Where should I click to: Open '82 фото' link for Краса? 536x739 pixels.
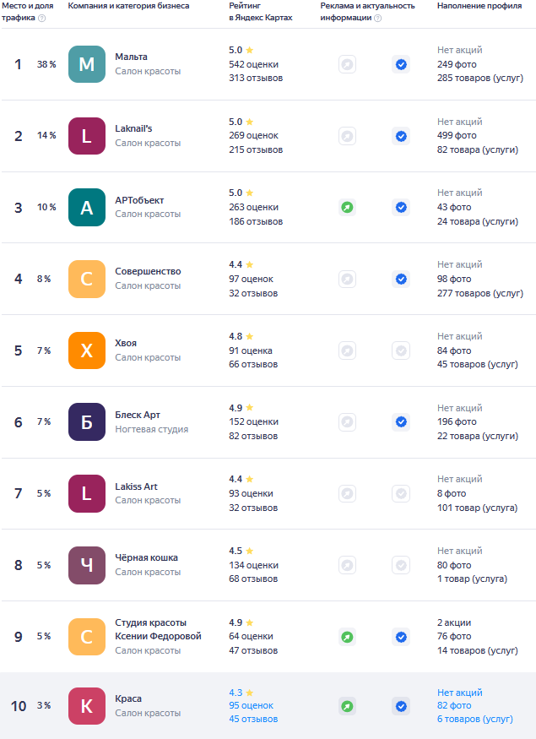[454, 705]
